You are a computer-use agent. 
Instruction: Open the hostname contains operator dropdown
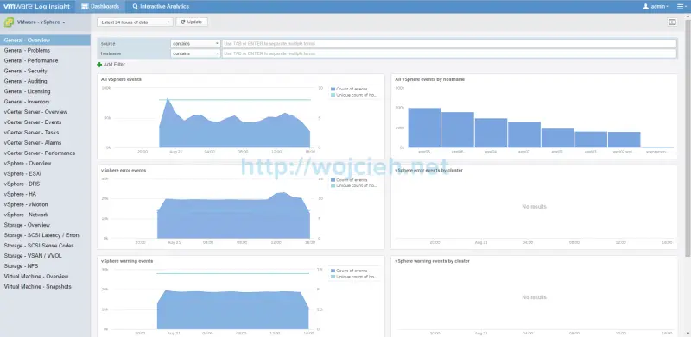[195, 53]
